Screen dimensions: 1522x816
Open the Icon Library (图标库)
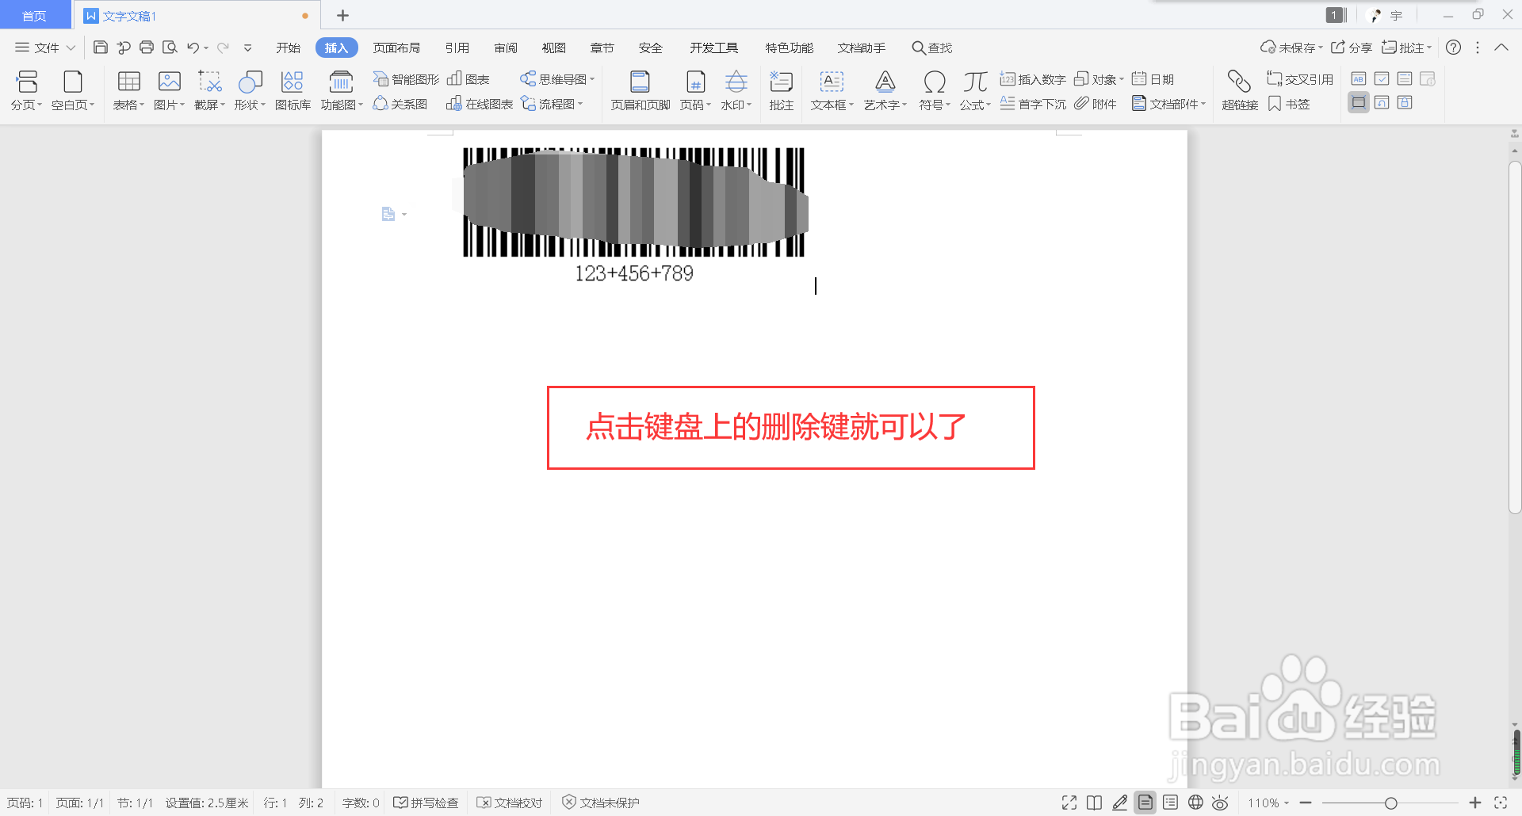click(x=293, y=91)
